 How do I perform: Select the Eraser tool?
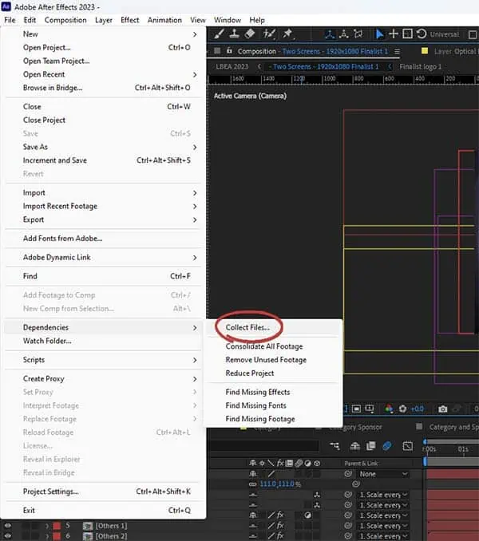coord(250,34)
